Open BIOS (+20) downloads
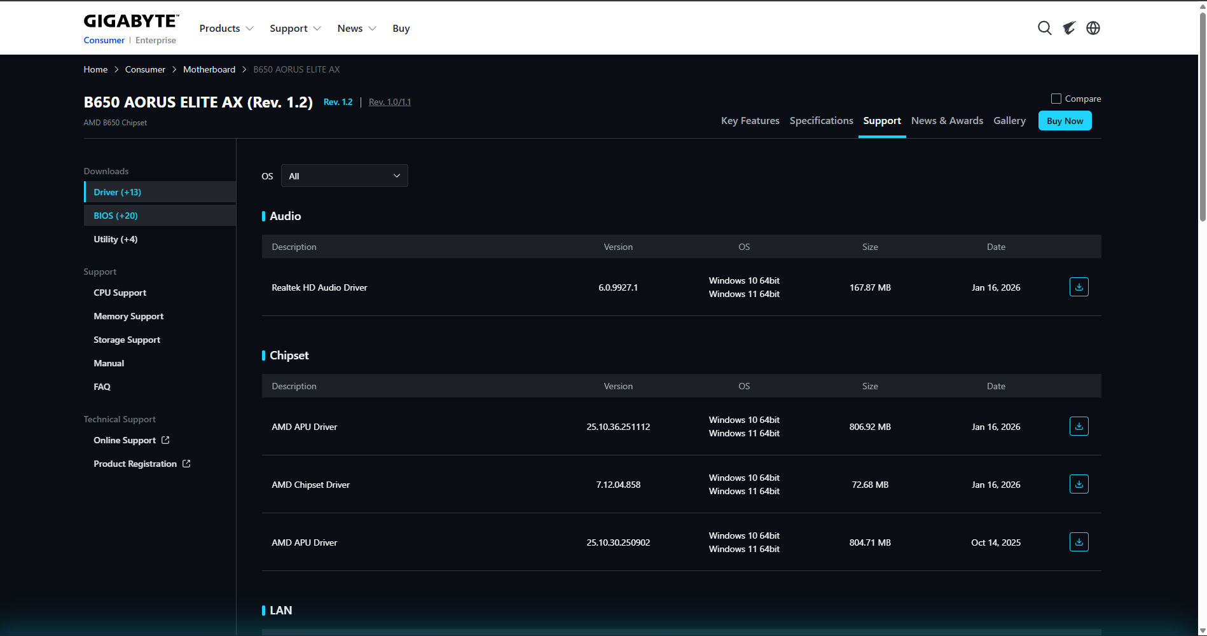1207x636 pixels. (x=160, y=216)
